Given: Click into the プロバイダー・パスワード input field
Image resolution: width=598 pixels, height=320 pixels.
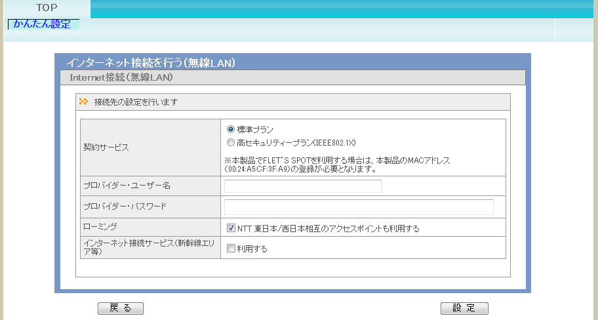Looking at the screenshot, I should tap(359, 207).
